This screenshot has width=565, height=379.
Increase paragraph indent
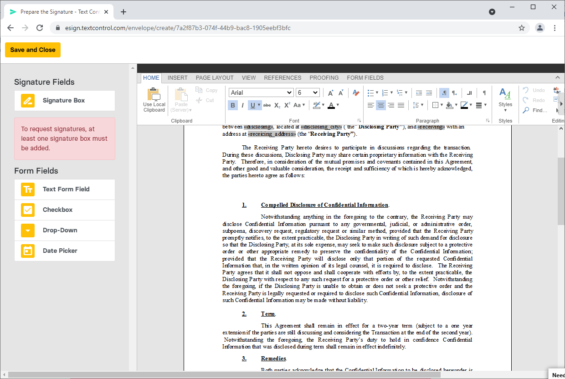point(429,93)
